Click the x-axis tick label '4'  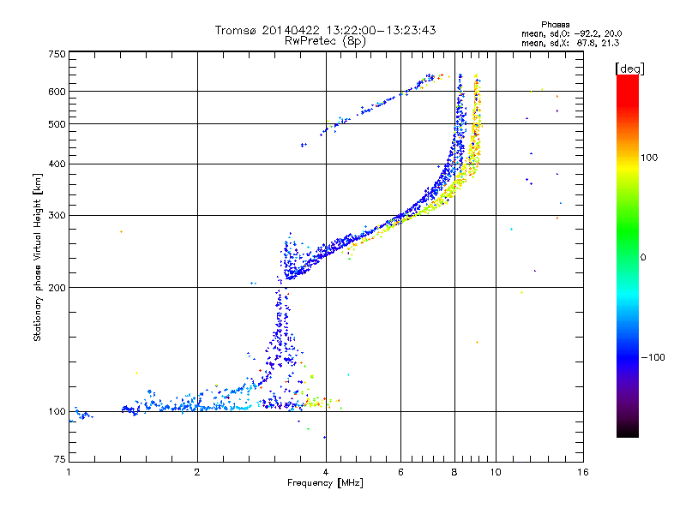pyautogui.click(x=326, y=472)
